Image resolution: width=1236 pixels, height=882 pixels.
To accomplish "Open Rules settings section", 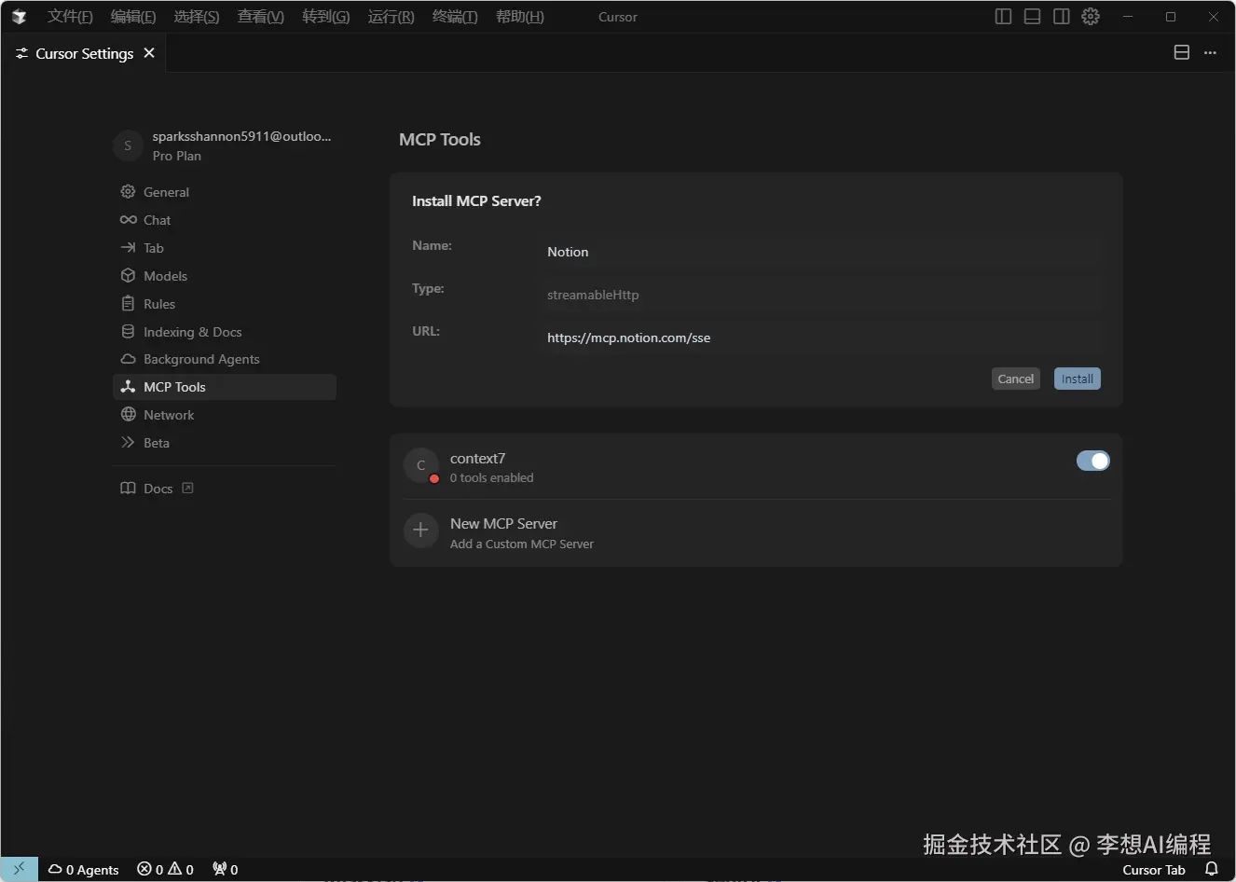I will 224,304.
